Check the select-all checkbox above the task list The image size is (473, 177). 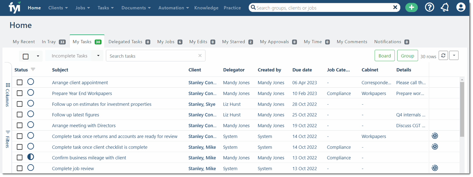[26, 56]
